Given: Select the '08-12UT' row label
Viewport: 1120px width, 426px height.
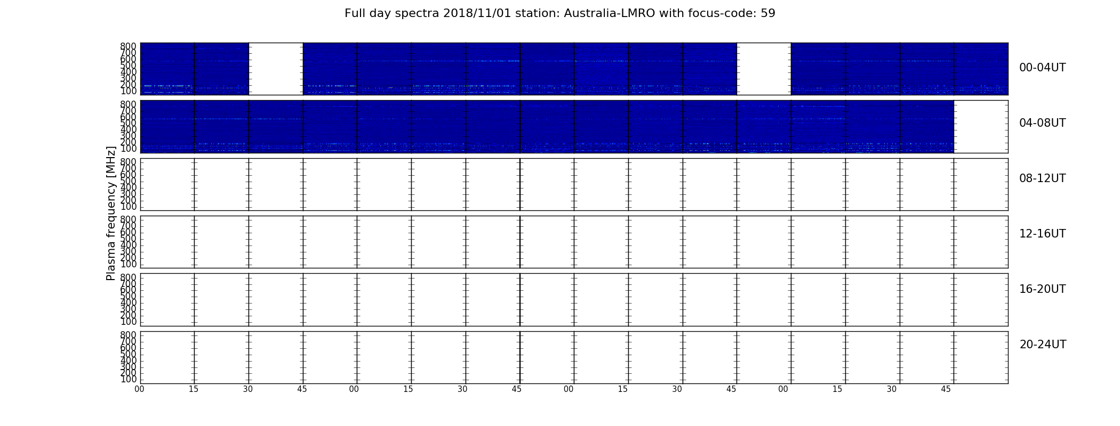Looking at the screenshot, I should (1043, 178).
